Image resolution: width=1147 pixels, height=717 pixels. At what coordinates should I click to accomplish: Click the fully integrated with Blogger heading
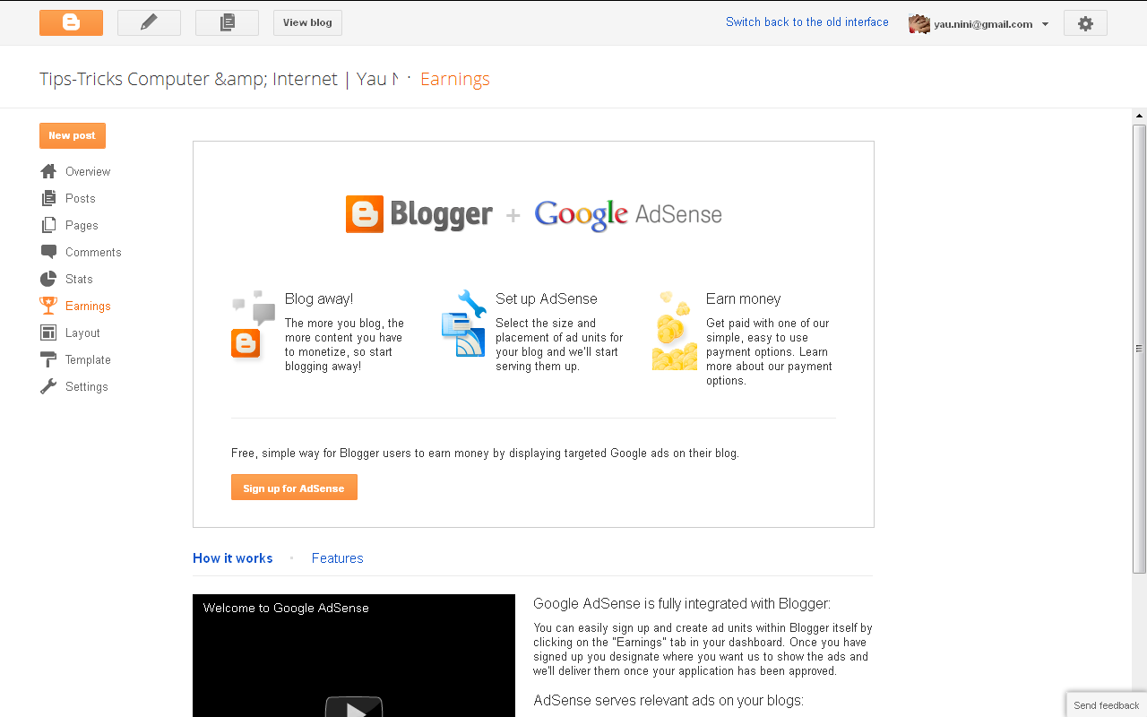pos(682,603)
